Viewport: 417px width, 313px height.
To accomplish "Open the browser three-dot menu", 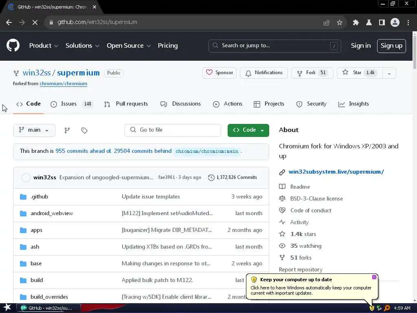I will [x=408, y=23].
